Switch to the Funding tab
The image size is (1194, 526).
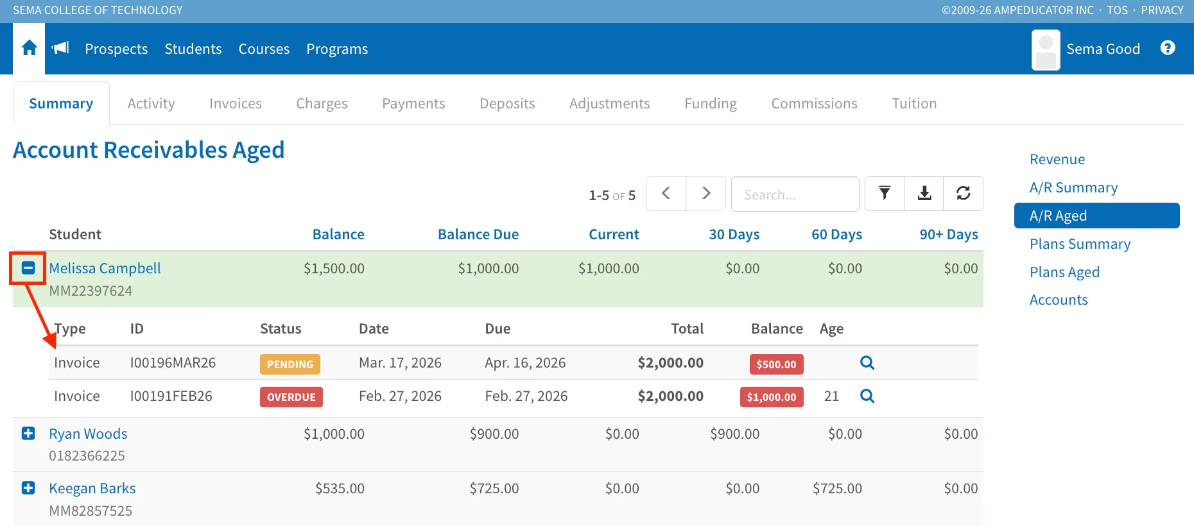(x=711, y=103)
